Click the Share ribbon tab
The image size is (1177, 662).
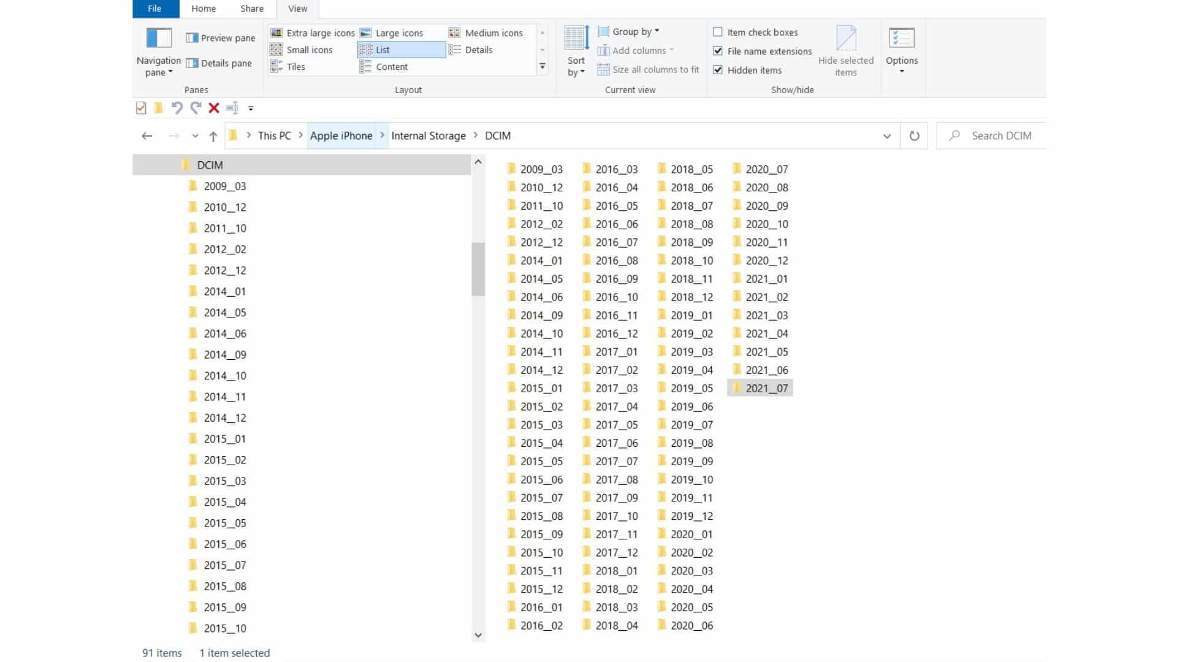point(251,8)
